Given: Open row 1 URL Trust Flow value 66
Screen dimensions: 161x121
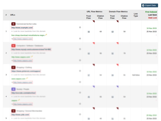Looking at the screenshot, I should tap(89, 32).
